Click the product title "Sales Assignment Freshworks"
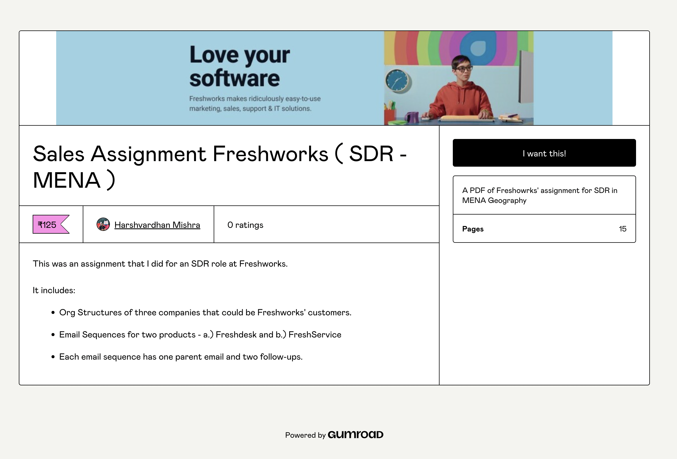The height and width of the screenshot is (459, 677). (220, 167)
